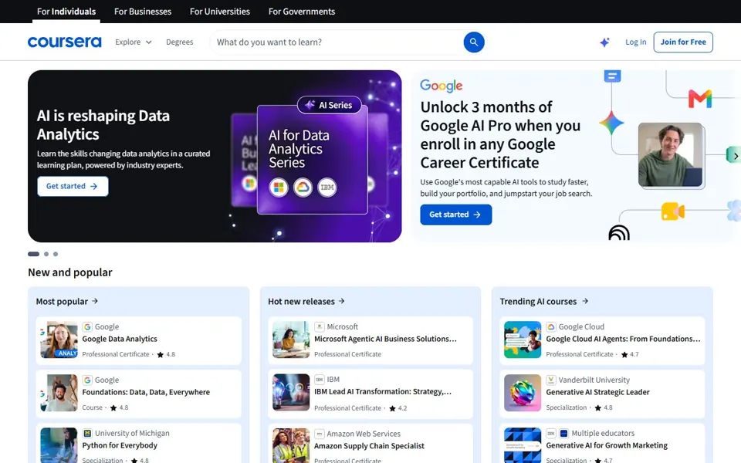The width and height of the screenshot is (741, 463).
Task: Open Foundations: Data, Data, Everywhere course title
Action: [146, 392]
